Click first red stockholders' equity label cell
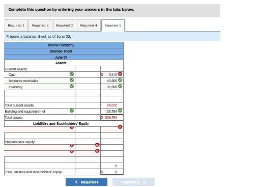Screen dimensions: 259x187 pyautogui.click(x=40, y=147)
